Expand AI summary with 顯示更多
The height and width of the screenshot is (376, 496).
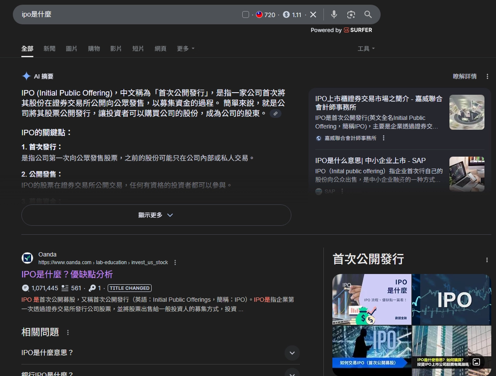(156, 215)
